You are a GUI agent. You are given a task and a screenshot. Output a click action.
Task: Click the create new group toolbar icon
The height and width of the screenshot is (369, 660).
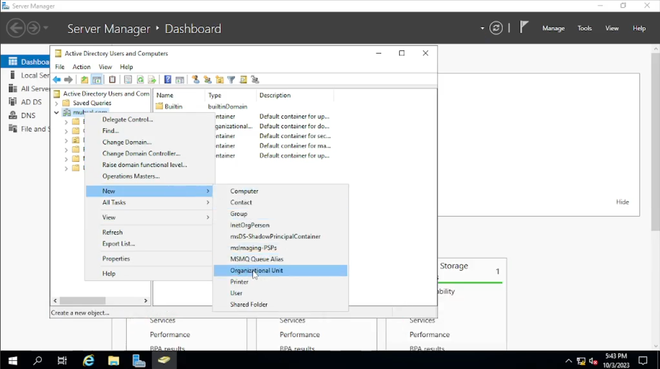coord(208,80)
